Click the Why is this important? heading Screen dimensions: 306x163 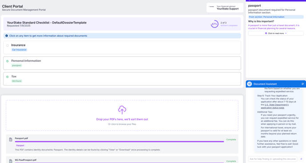click(261, 21)
